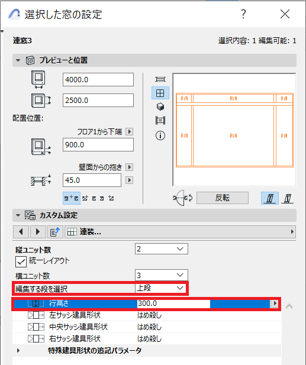The image size is (306, 365).
Task: Open the info preview icon
Action: [x=160, y=135]
